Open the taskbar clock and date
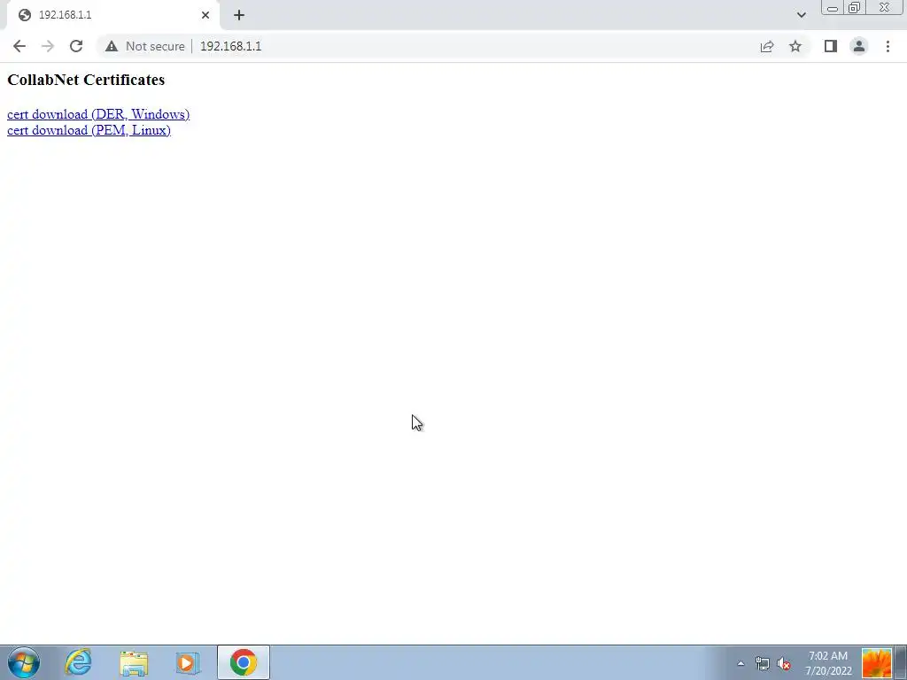This screenshot has height=680, width=907. pyautogui.click(x=828, y=663)
